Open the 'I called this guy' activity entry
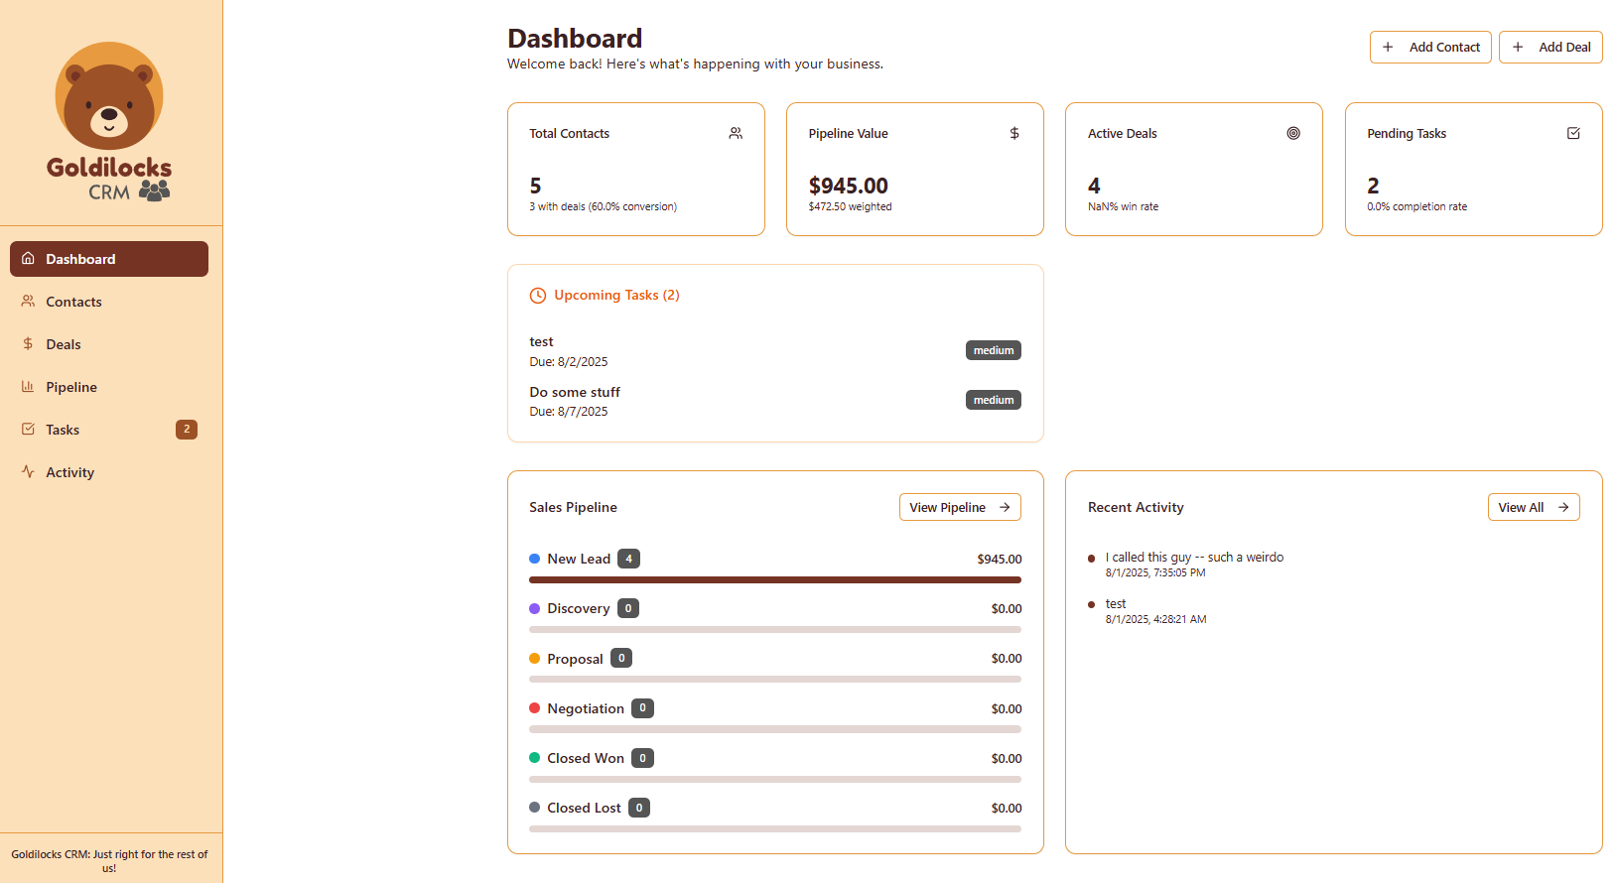 [1194, 558]
